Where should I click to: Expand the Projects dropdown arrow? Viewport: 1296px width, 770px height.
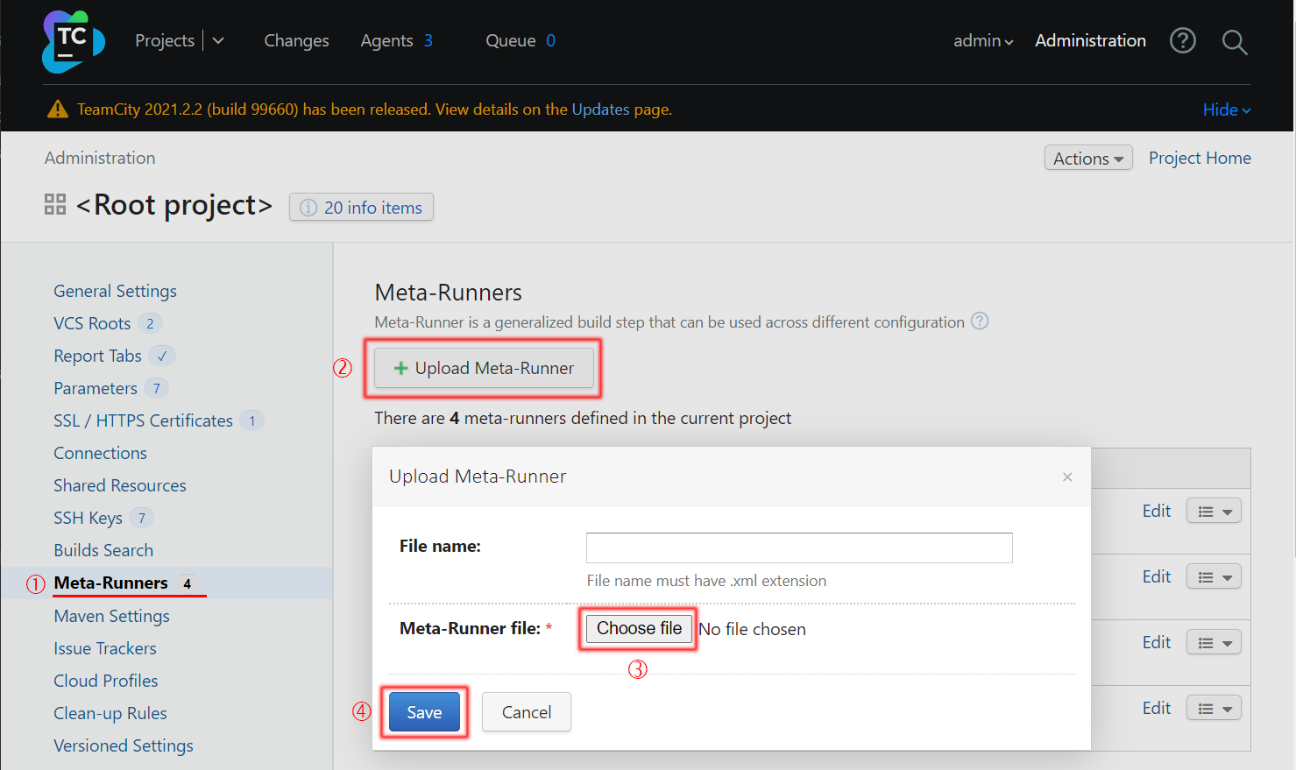[218, 41]
